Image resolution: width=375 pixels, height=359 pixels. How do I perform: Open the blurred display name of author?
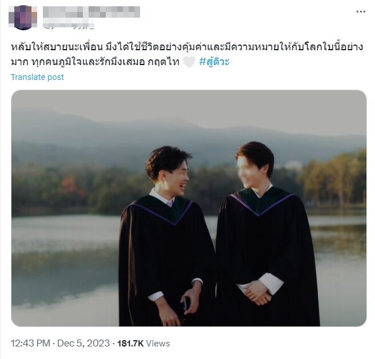click(x=91, y=12)
